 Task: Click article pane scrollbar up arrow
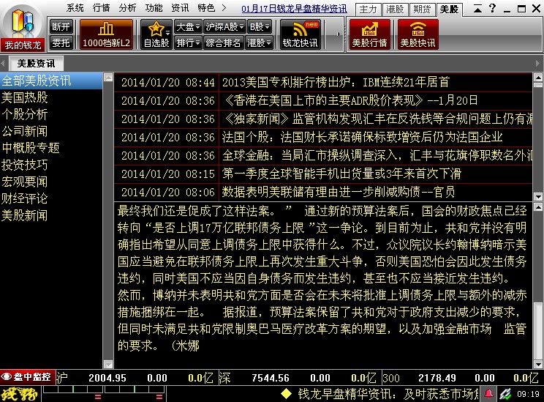[538, 207]
